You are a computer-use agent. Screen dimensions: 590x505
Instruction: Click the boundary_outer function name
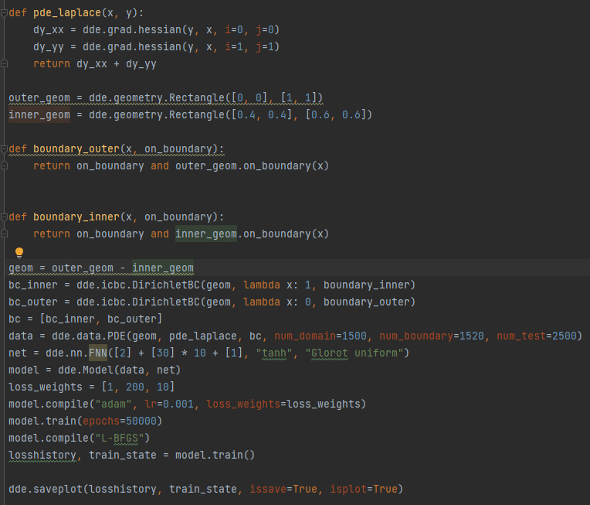point(76,149)
